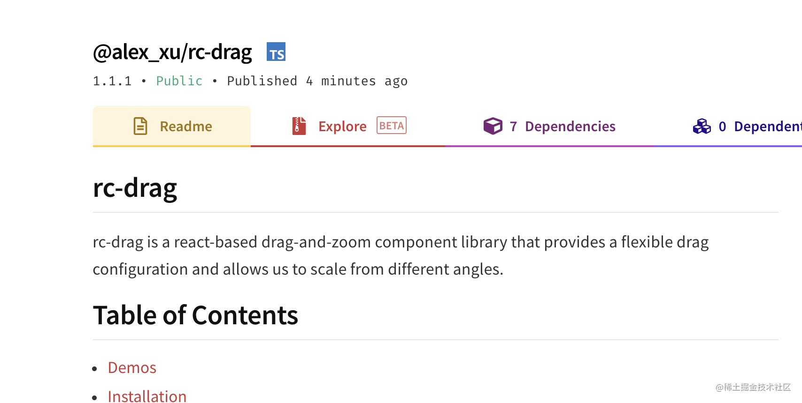Click the Readme document icon

pos(140,126)
